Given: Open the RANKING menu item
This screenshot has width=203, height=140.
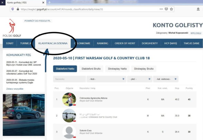Looking at the screenshot, I should pos(103,43).
